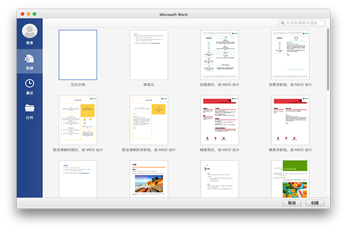Viewport: 347px width, 231px height.
Task: Click the vertical scrollbar thumb of template gallery
Action: pos(328,59)
